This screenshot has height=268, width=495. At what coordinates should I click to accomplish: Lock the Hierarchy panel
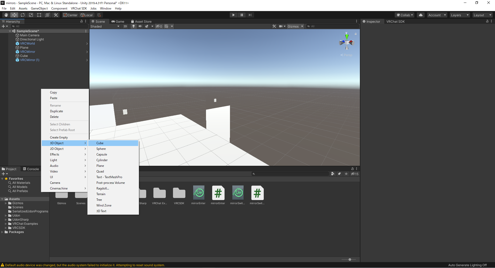pyautogui.click(x=81, y=21)
